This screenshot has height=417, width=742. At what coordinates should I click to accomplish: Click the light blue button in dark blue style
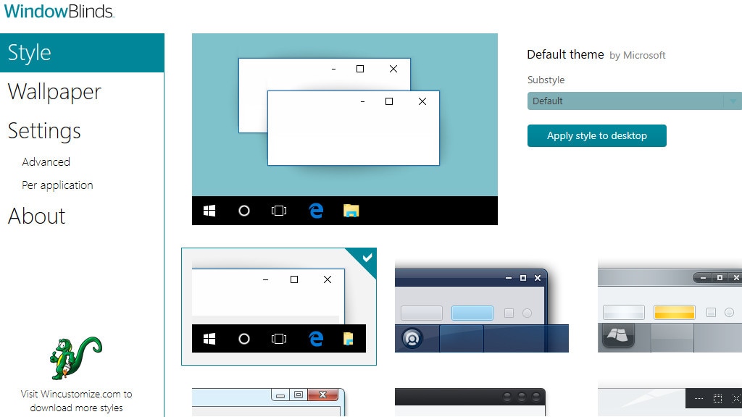coord(472,313)
